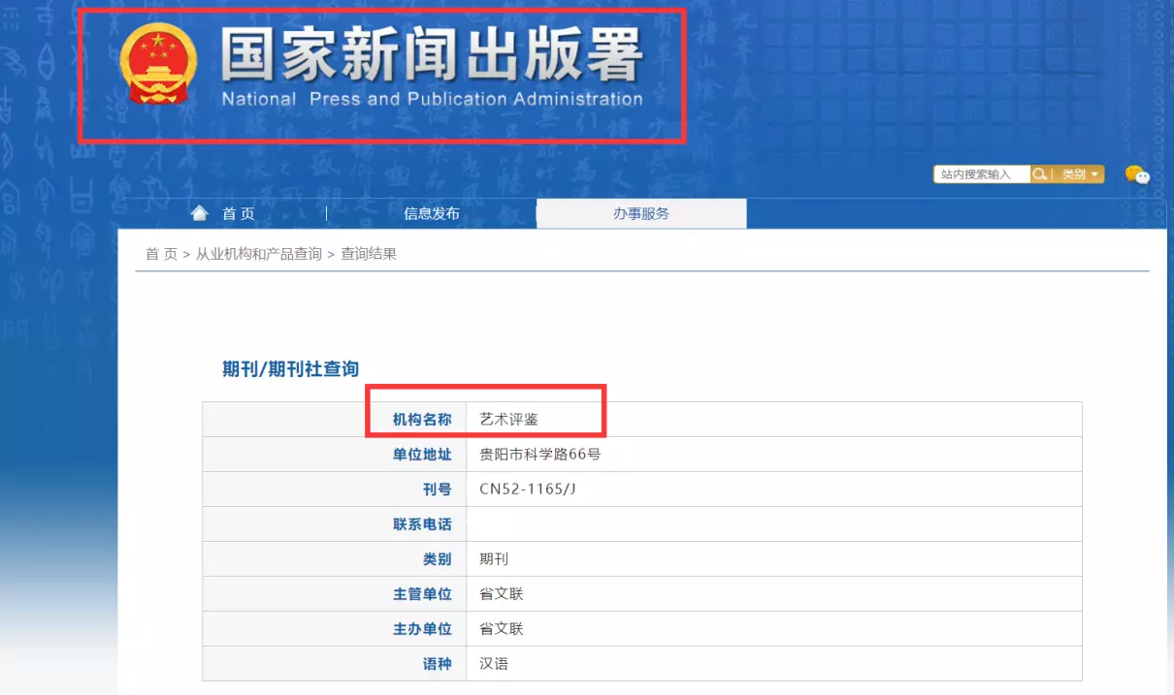
Task: Click the 主办单位 label cell
Action: coord(334,629)
